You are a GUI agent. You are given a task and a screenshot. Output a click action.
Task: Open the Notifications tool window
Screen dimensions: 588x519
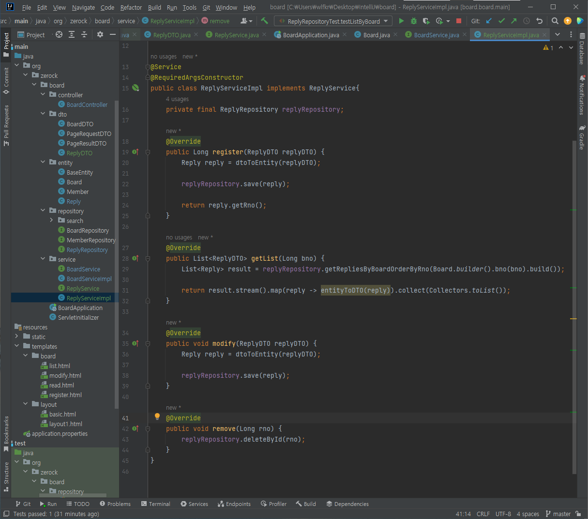(582, 95)
